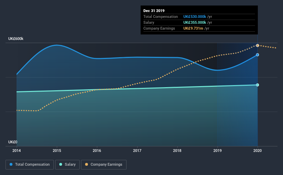Click the orange Company Earnings marker at 2020
The width and height of the screenshot is (283, 175).
pyautogui.click(x=257, y=45)
